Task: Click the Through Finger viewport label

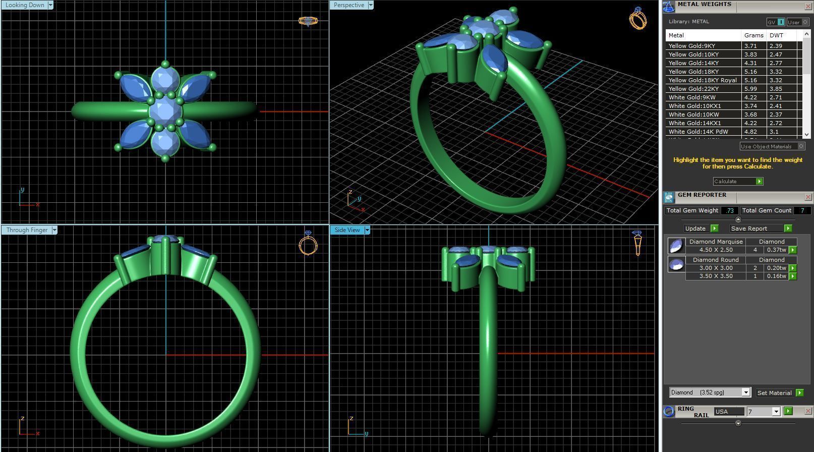Action: click(x=27, y=230)
